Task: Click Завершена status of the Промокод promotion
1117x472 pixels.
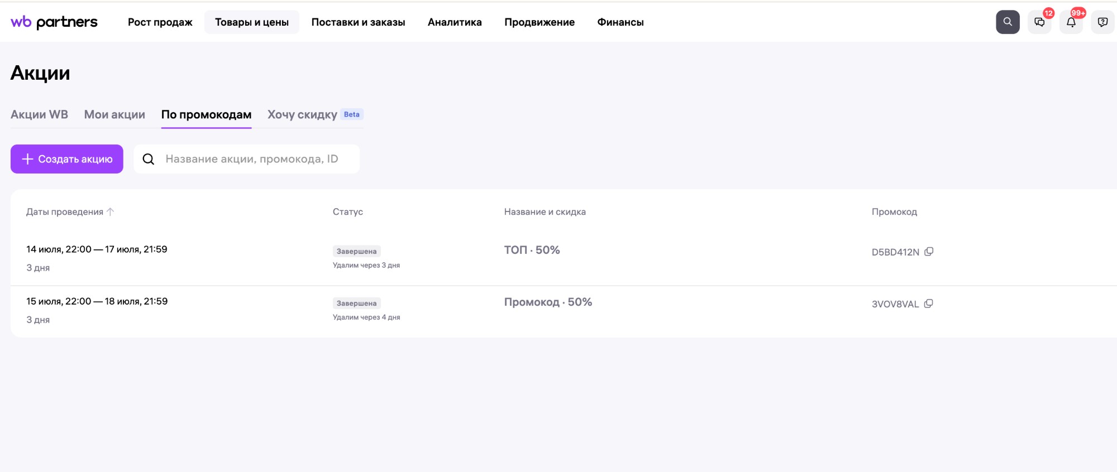Action: [x=357, y=304]
